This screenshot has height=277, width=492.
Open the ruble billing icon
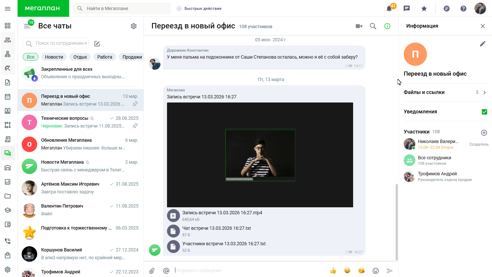pyautogui.click(x=447, y=9)
